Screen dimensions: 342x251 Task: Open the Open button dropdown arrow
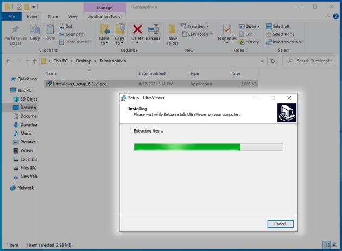tap(258, 26)
